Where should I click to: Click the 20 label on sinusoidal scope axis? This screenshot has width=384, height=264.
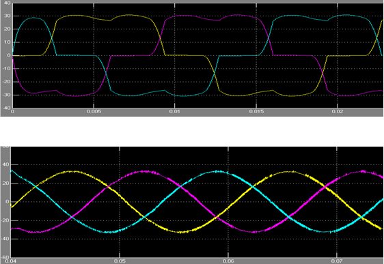click(x=6, y=184)
